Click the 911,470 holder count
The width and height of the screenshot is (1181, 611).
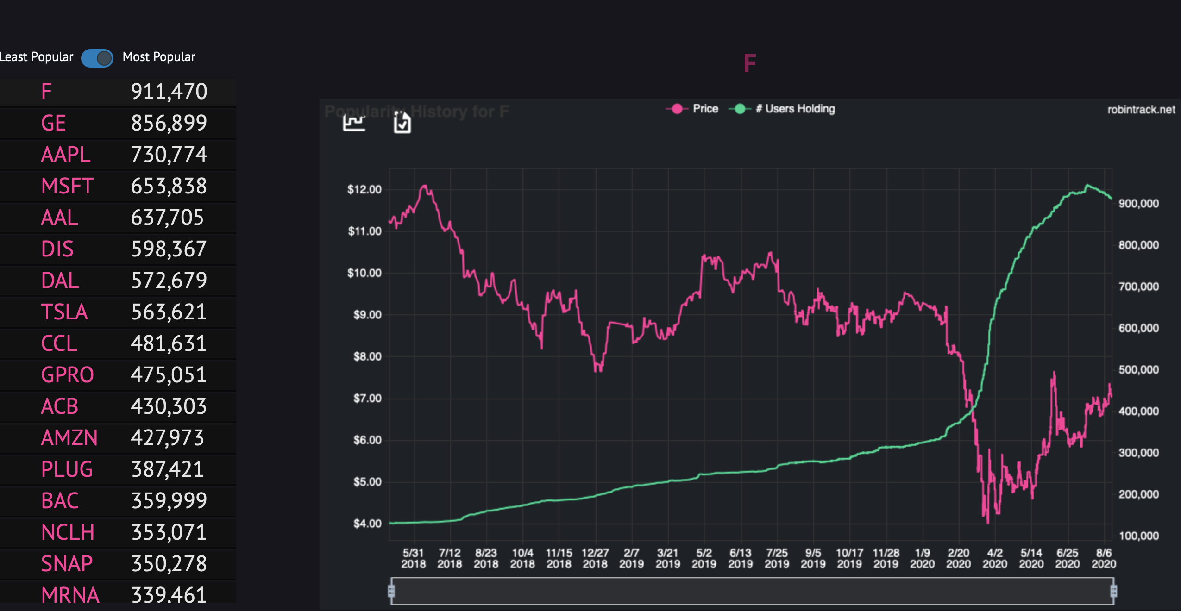[x=169, y=92]
